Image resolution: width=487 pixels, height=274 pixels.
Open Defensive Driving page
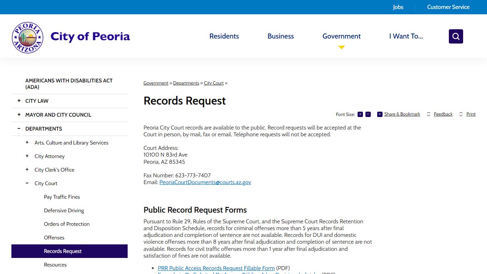pos(64,210)
